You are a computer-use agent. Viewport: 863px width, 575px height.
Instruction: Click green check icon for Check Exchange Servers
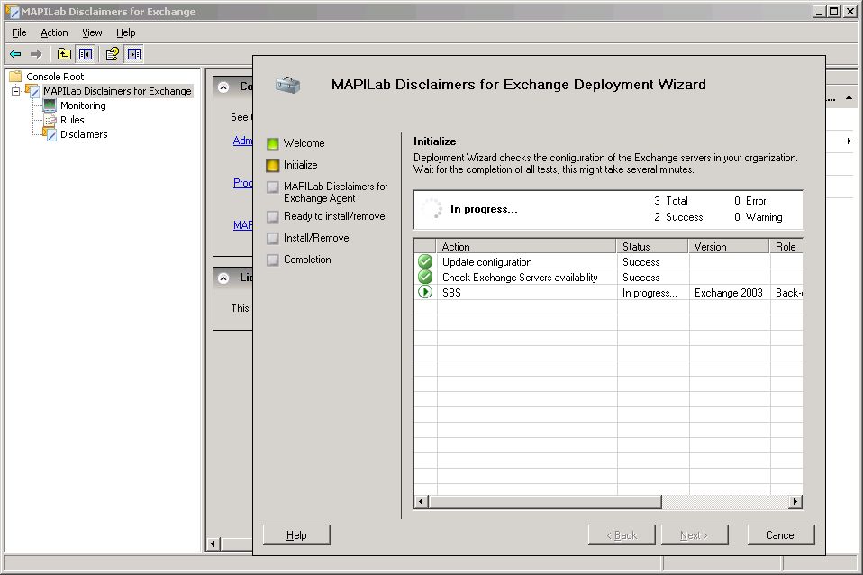point(425,277)
